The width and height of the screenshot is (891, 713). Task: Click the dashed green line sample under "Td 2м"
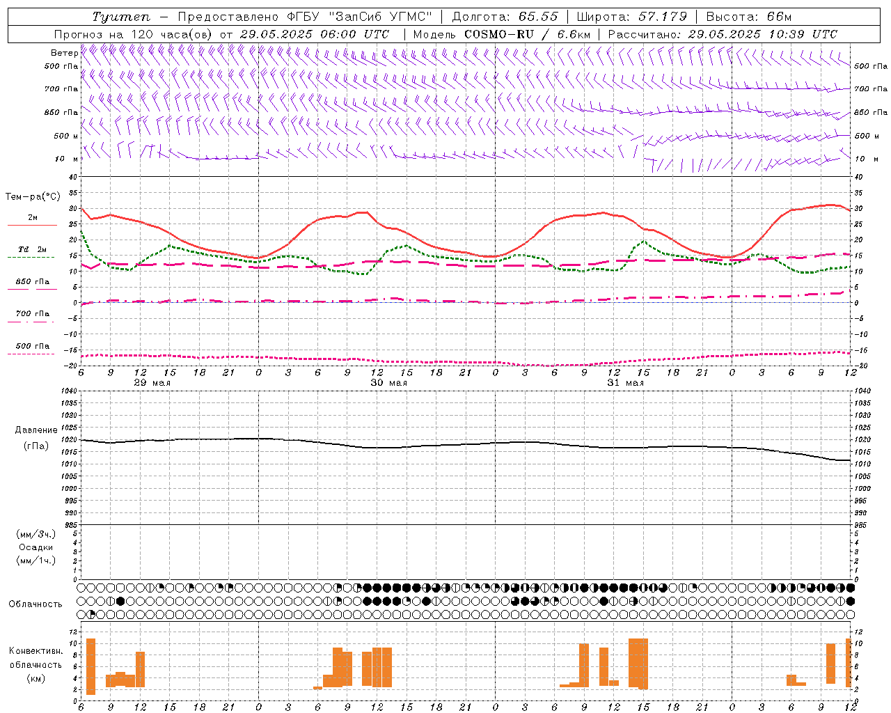(x=31, y=258)
